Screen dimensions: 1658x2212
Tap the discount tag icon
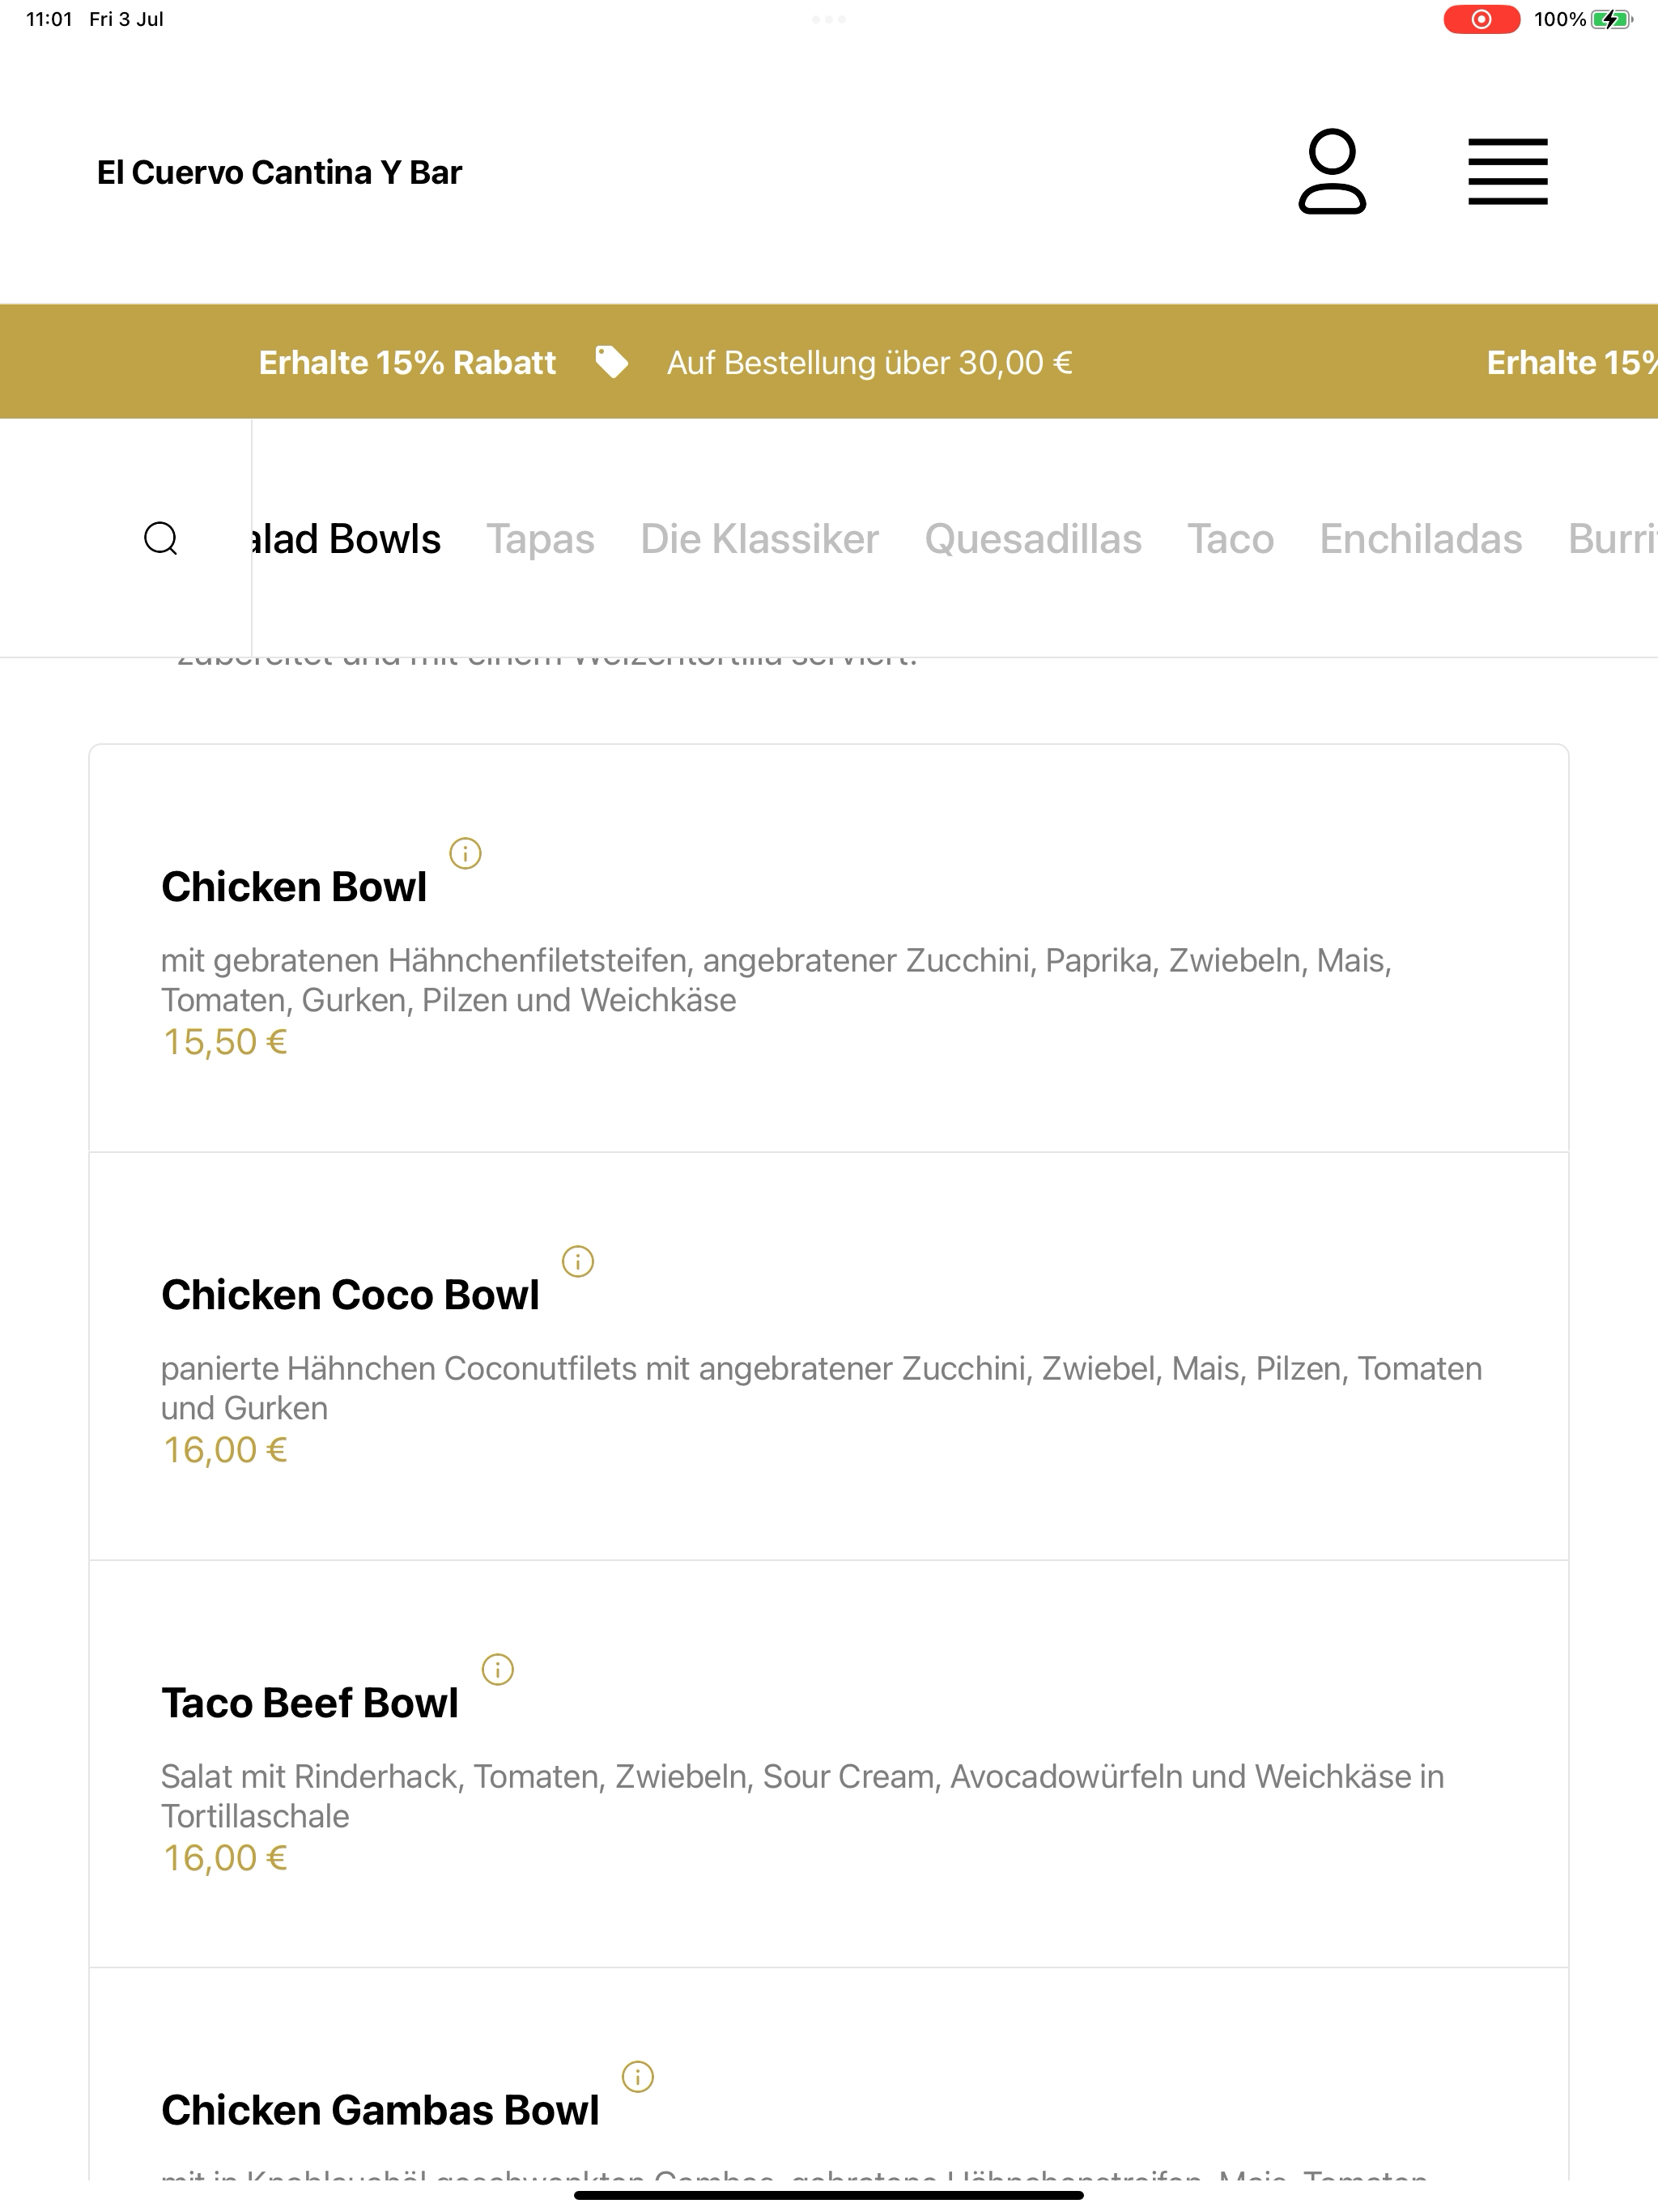(x=611, y=362)
